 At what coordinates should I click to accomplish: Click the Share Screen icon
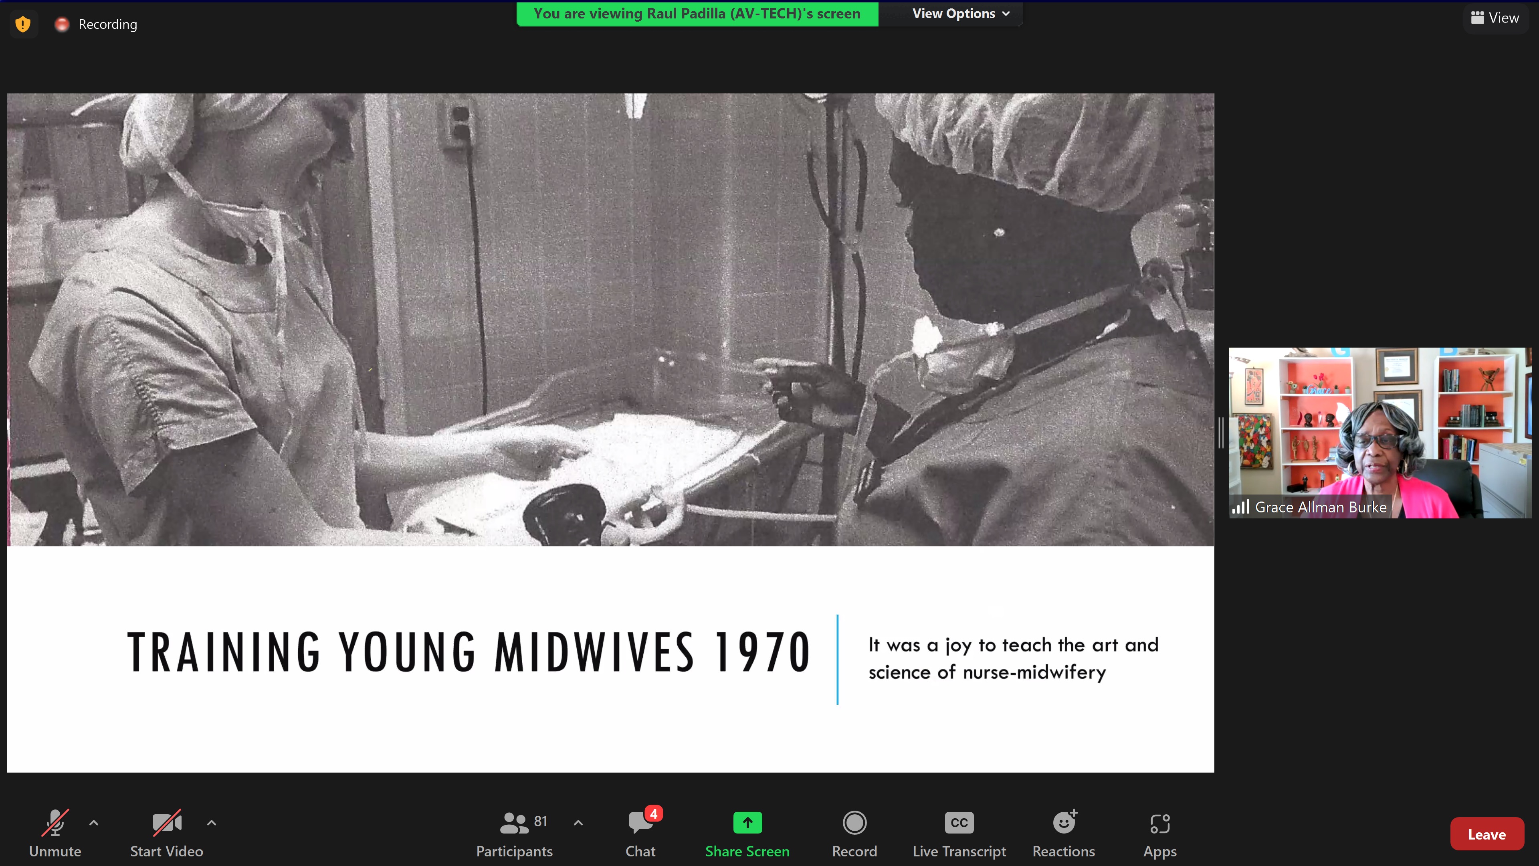point(747,823)
